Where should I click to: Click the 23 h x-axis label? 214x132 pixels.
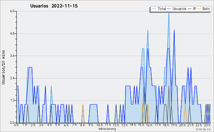click(x=208, y=125)
